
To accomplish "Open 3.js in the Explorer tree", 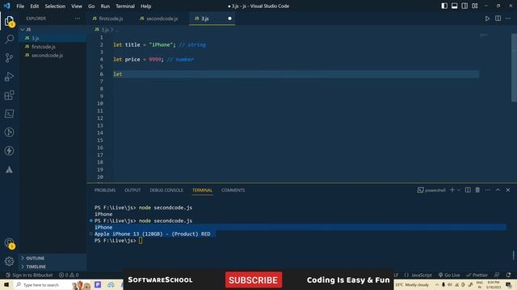I will pos(53,38).
